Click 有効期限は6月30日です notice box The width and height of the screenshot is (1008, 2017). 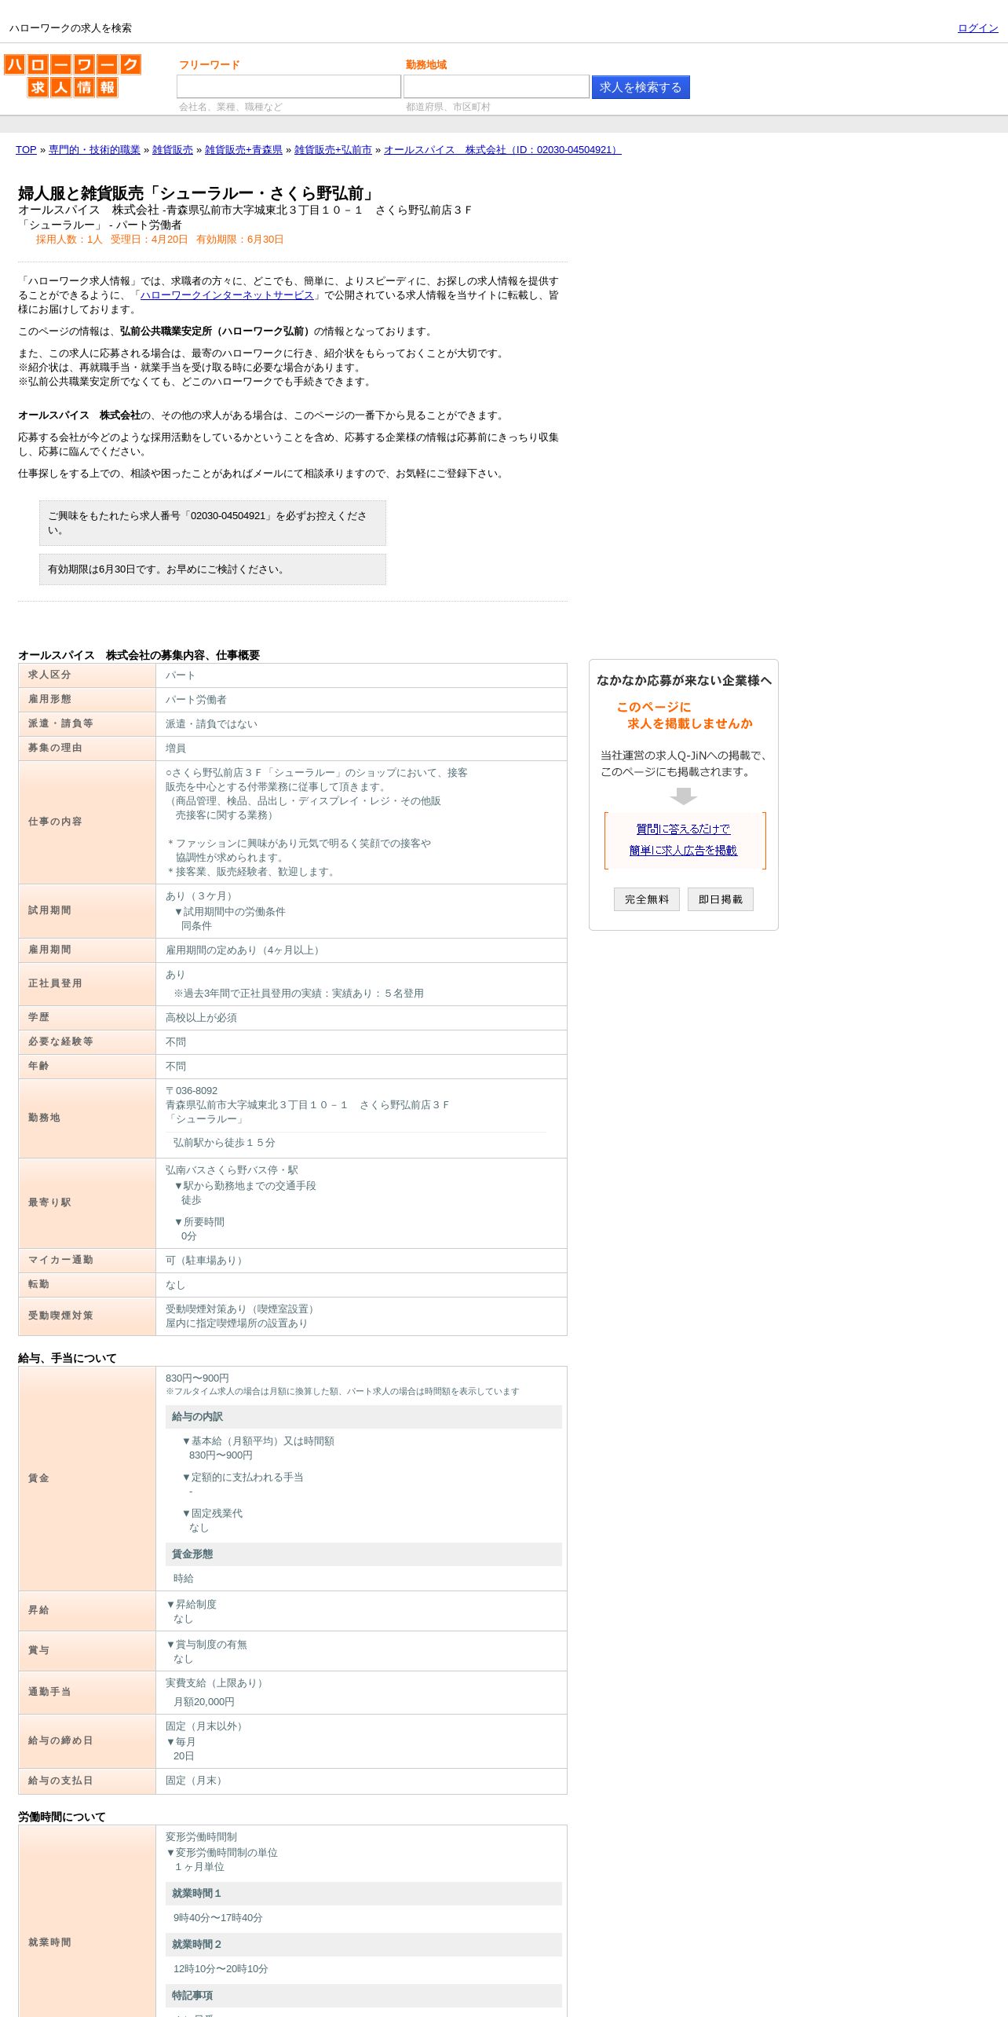point(213,569)
